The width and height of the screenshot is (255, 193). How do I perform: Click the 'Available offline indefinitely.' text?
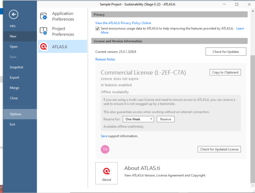124,126
